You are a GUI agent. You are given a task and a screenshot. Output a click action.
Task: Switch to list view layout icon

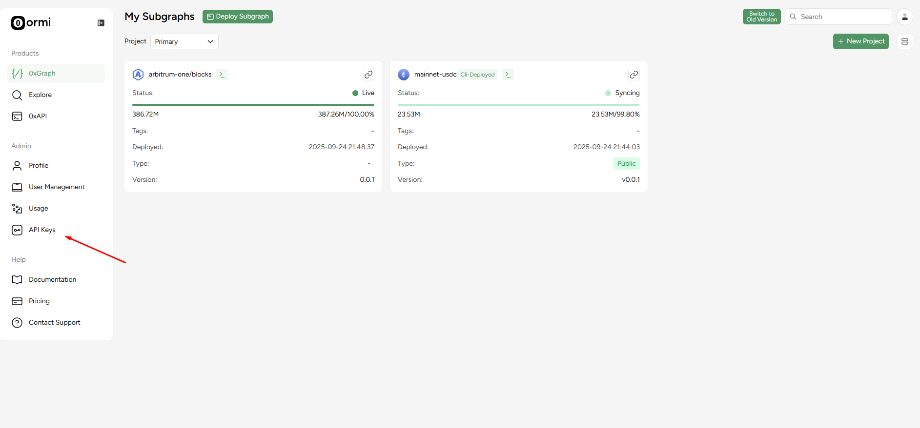905,41
